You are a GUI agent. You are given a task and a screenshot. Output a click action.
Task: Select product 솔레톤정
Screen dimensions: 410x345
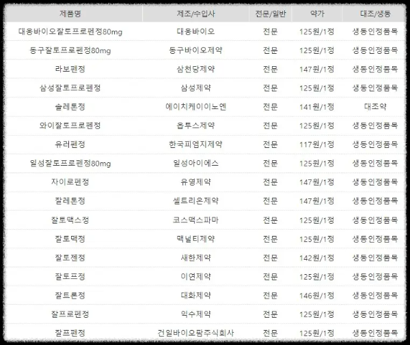point(70,107)
